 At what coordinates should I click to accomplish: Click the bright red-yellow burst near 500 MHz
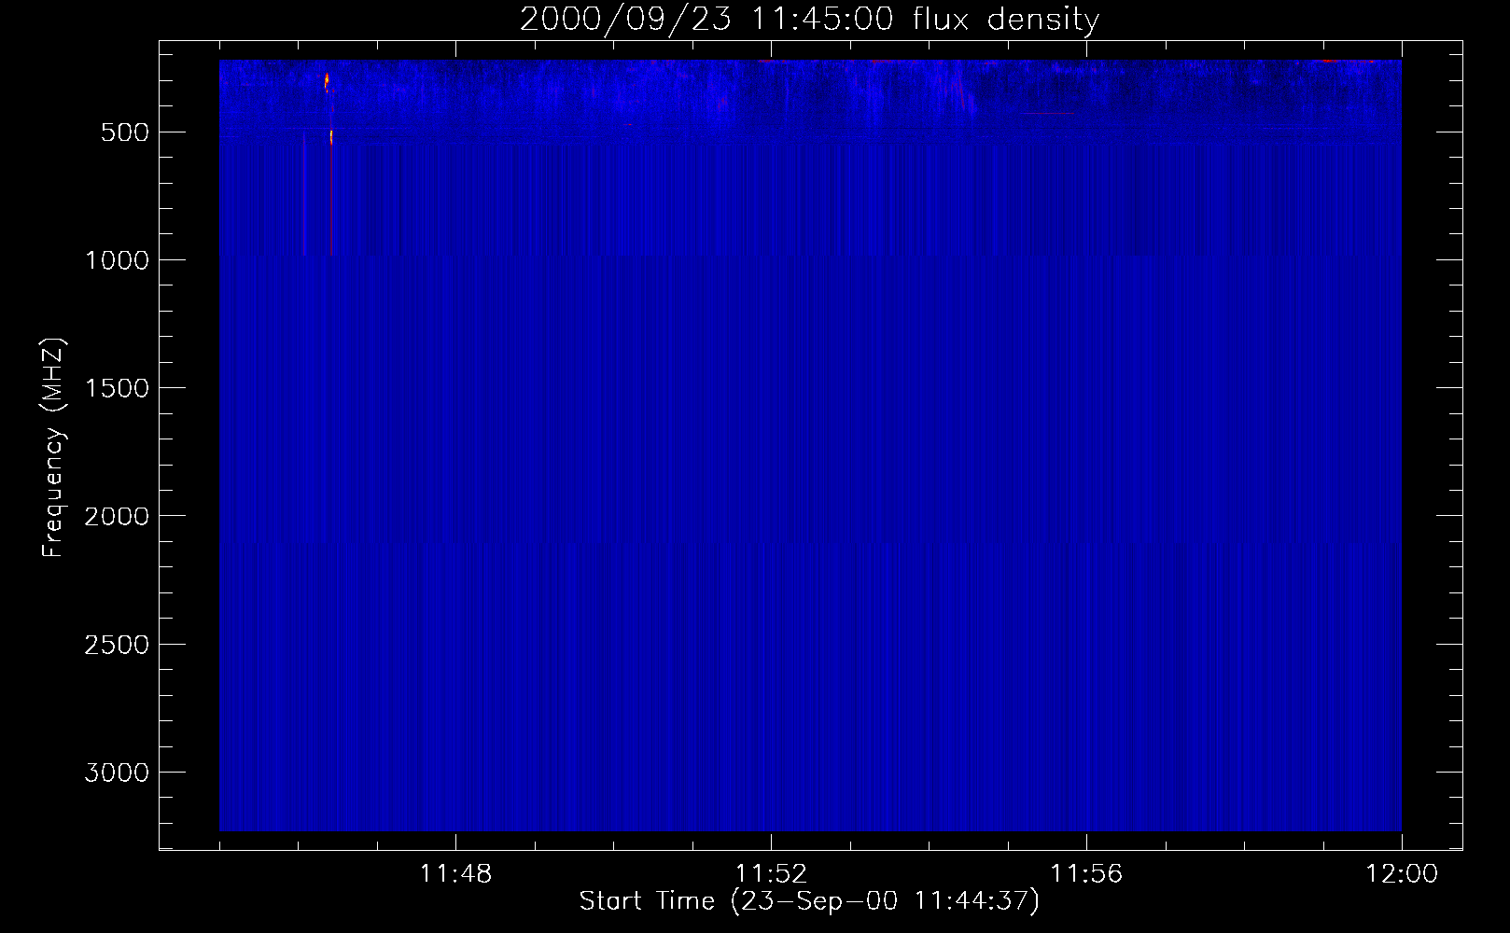coord(331,136)
